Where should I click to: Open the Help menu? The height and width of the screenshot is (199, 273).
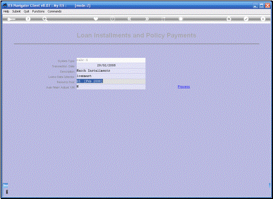6,11
